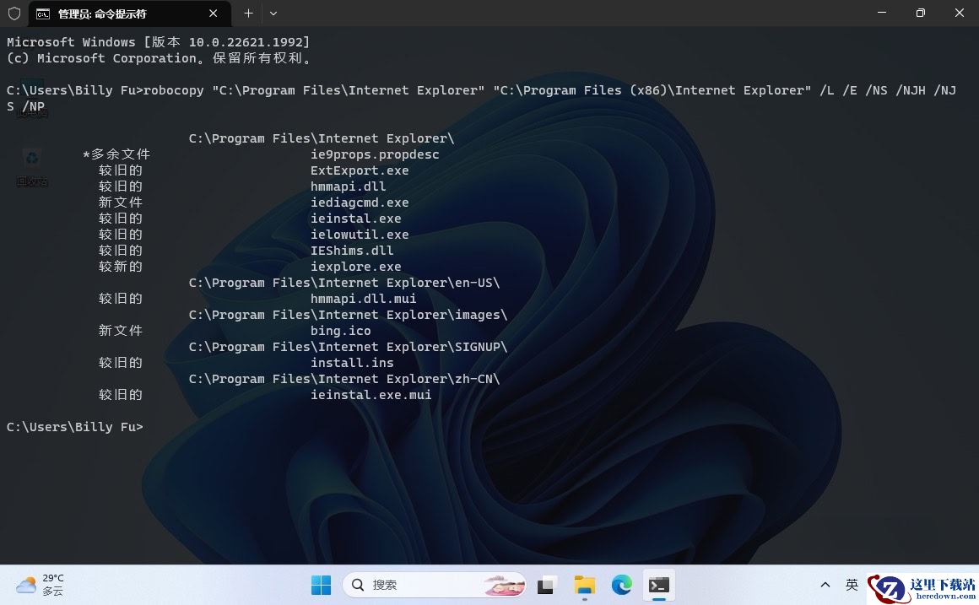
Task: Click the iexplore.exe entry
Action: click(356, 267)
